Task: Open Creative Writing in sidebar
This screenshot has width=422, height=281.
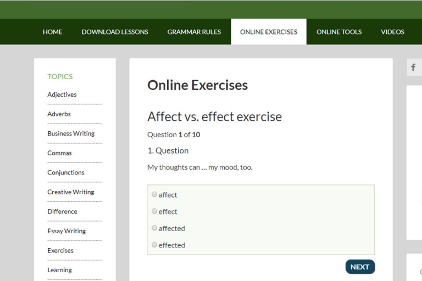Action: (71, 192)
